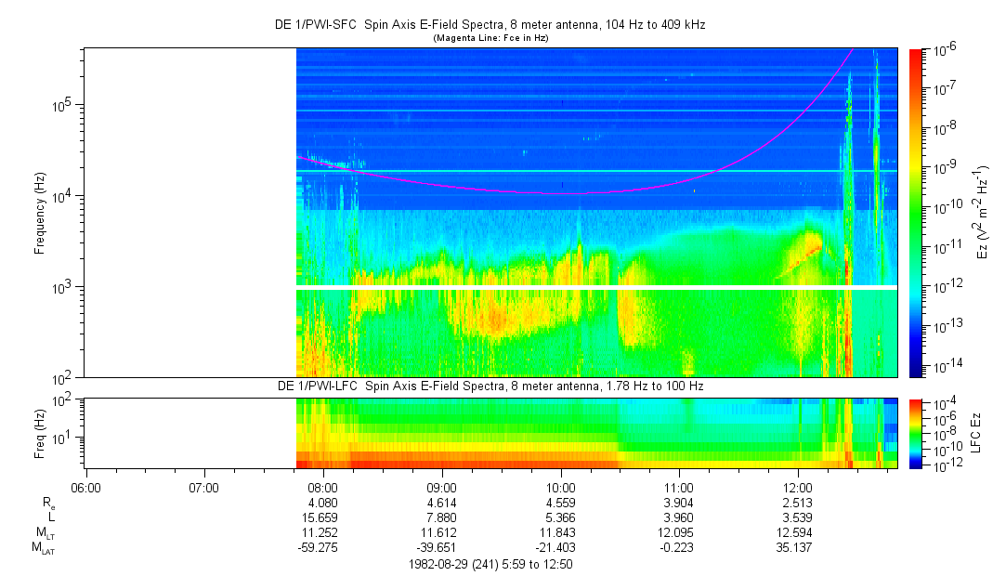Click the Ez color scale bar
Viewport: 1006px width, 576px height.
(x=917, y=212)
